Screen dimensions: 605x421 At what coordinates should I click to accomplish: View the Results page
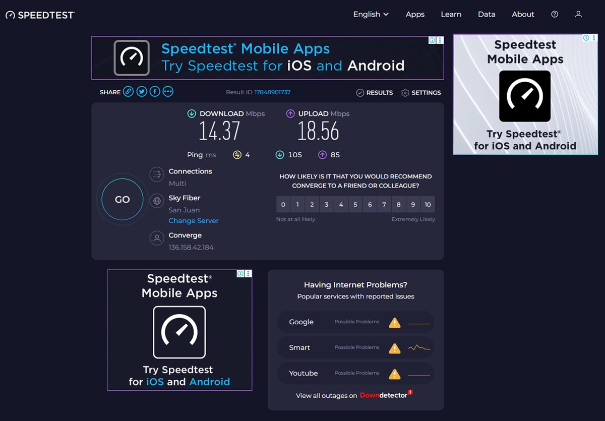pyautogui.click(x=375, y=92)
